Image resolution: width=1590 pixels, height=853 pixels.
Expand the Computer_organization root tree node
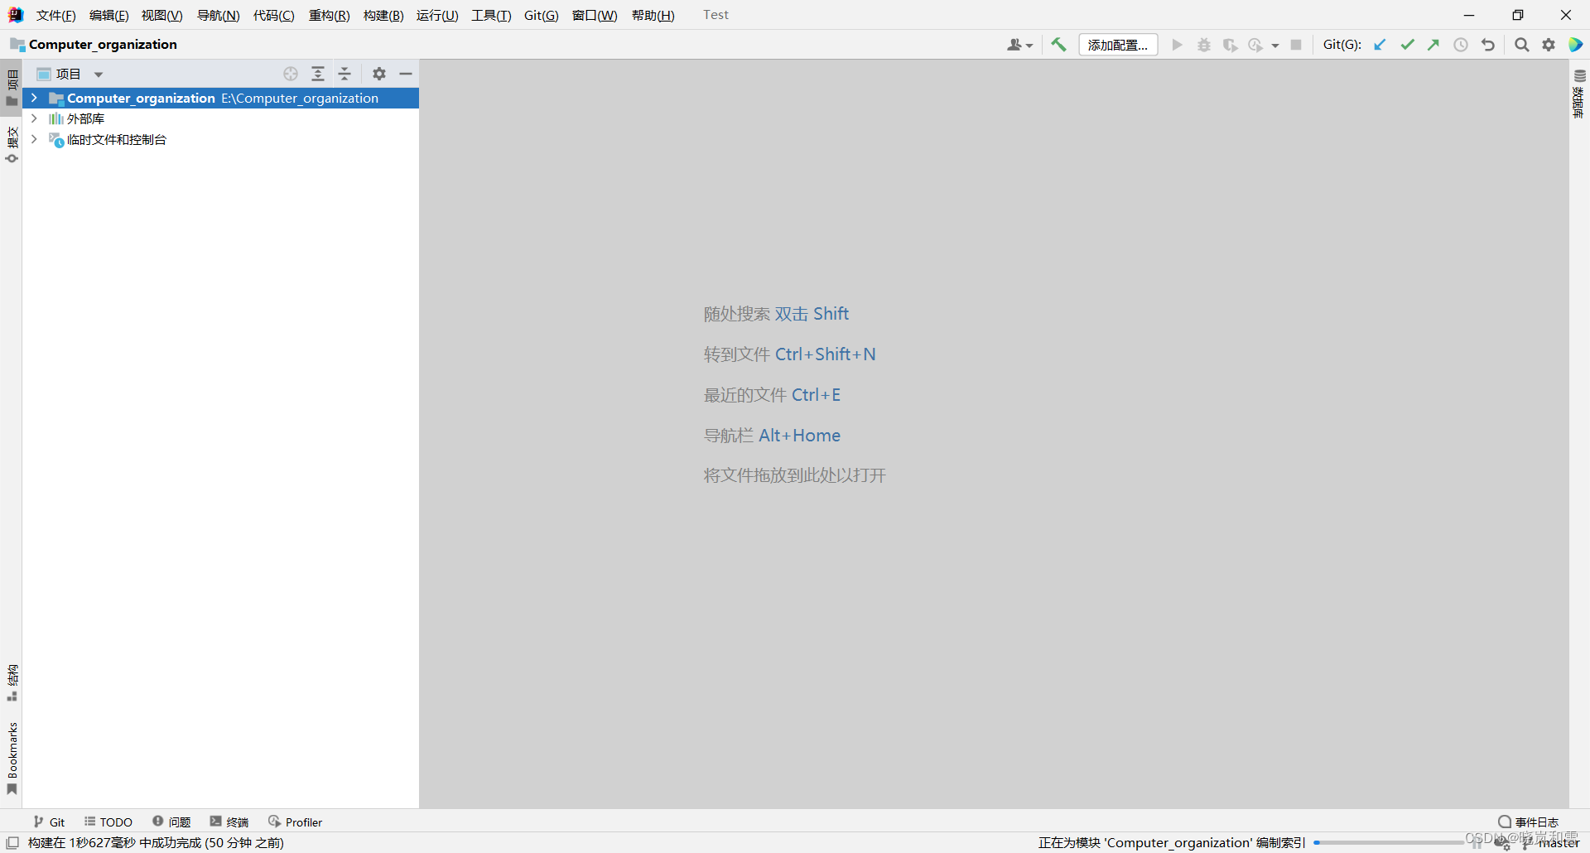34,98
